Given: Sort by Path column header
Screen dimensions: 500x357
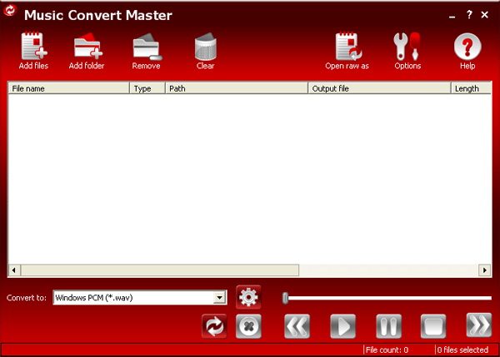Looking at the screenshot, I should (237, 88).
